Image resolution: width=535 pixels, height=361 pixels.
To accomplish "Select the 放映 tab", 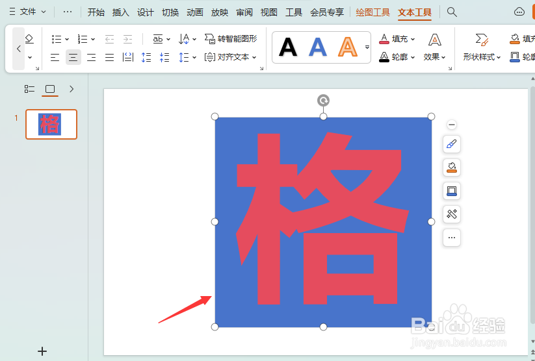I will pyautogui.click(x=219, y=12).
